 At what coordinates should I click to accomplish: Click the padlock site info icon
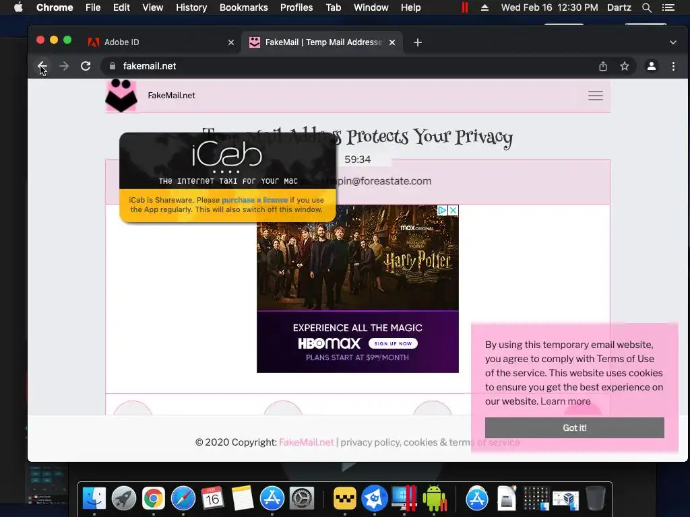(113, 66)
